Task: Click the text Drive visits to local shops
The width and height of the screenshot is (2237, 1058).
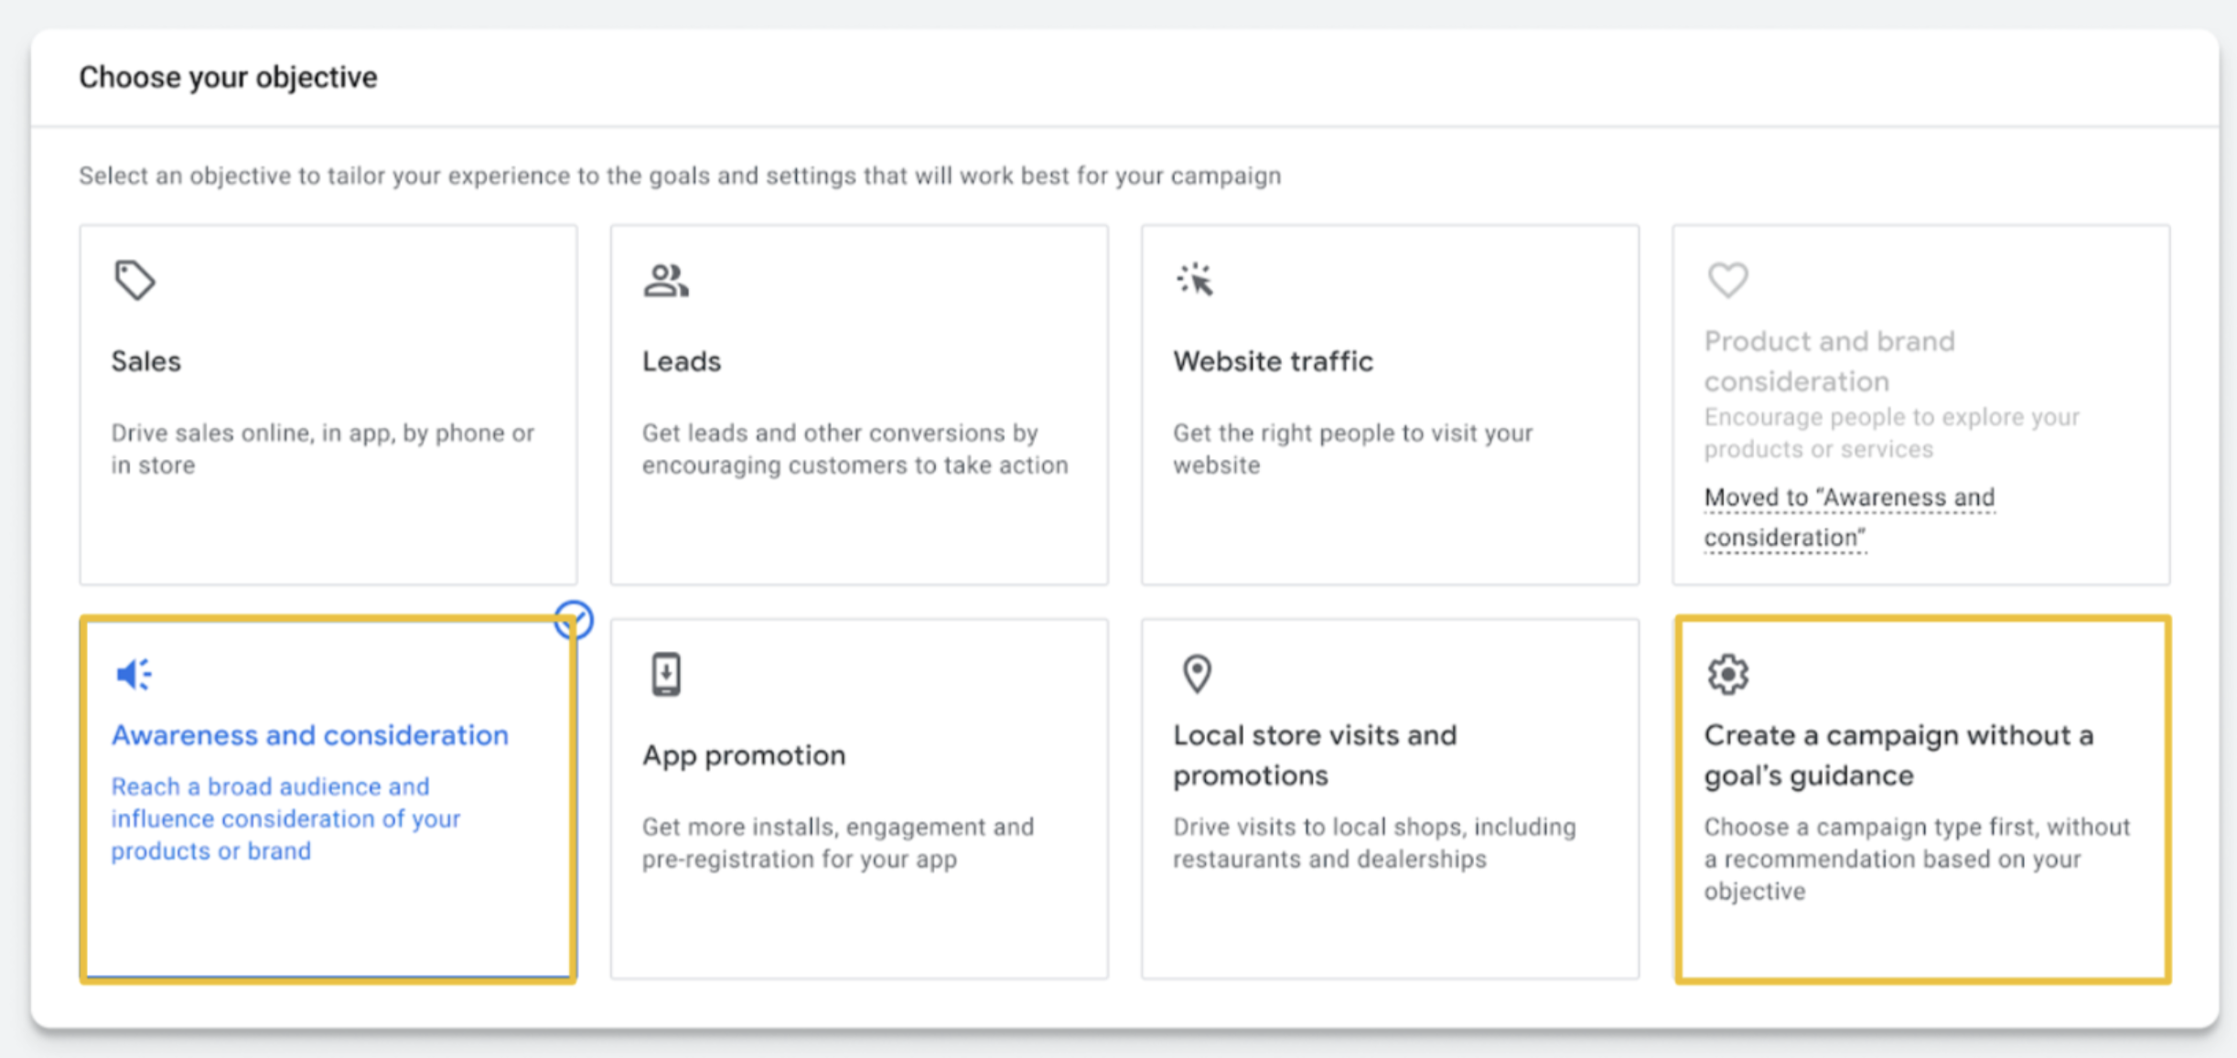Action: tap(1374, 843)
